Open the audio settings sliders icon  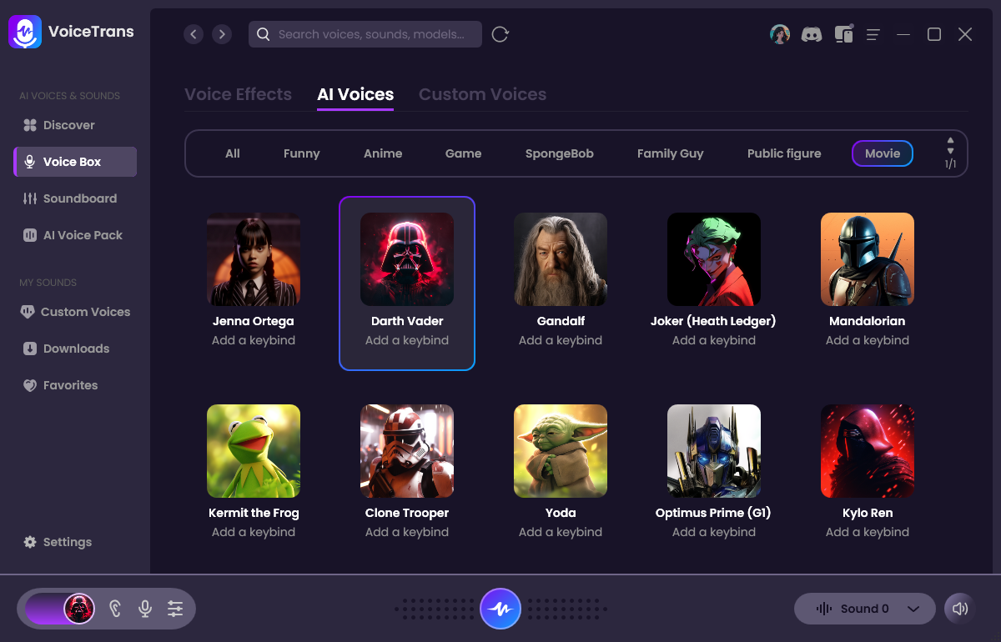(175, 609)
